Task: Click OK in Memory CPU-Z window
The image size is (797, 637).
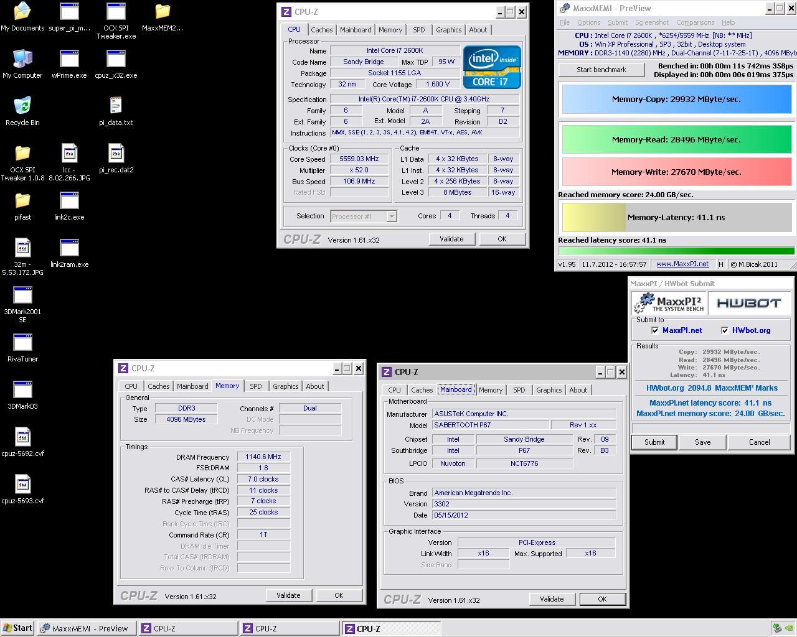Action: coord(339,595)
